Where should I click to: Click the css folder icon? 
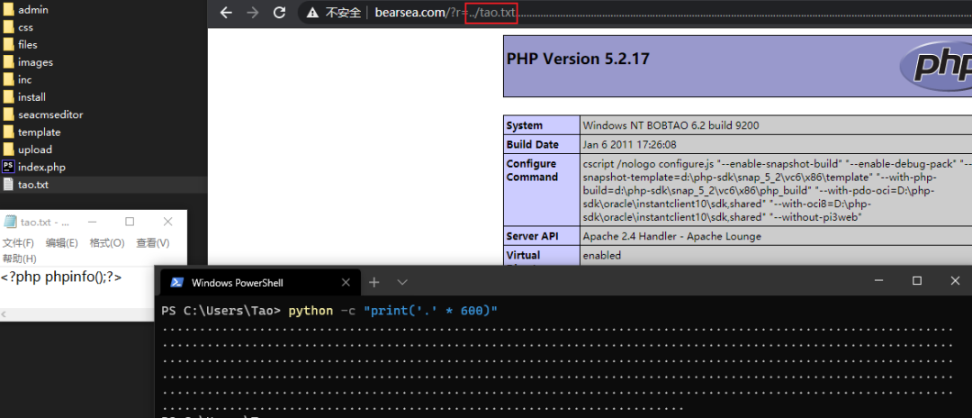[8, 27]
